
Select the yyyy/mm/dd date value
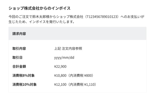point(64,58)
